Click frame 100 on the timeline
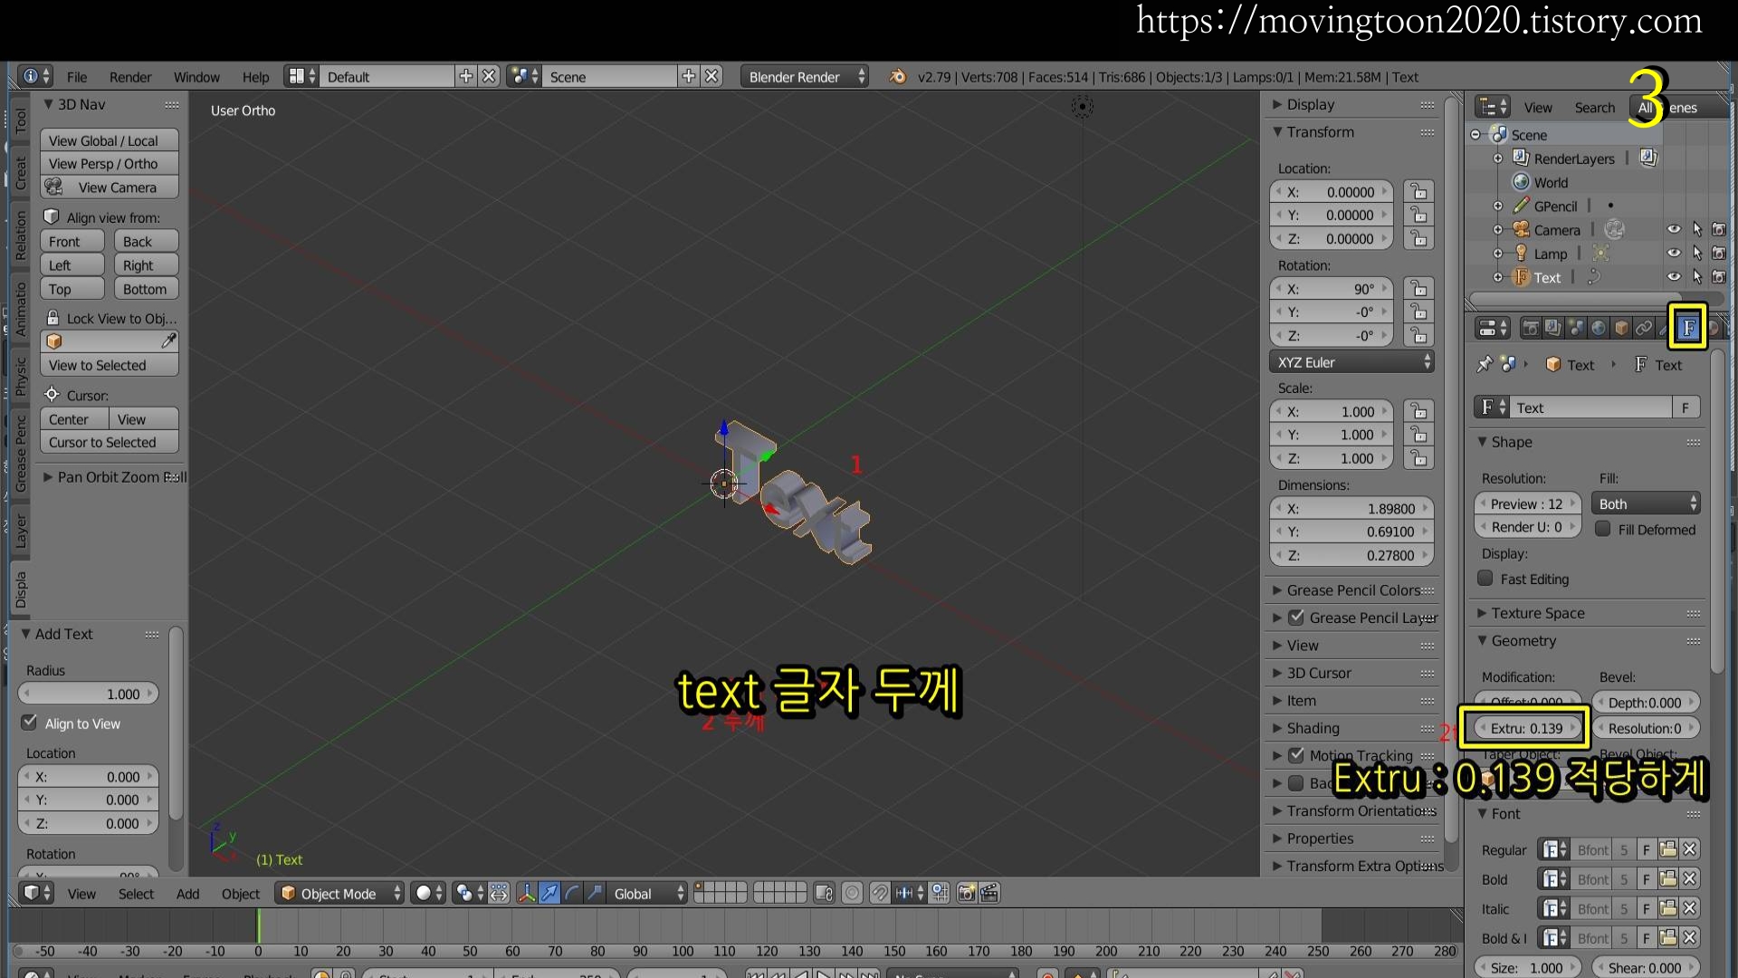The width and height of the screenshot is (1738, 978). (683, 951)
